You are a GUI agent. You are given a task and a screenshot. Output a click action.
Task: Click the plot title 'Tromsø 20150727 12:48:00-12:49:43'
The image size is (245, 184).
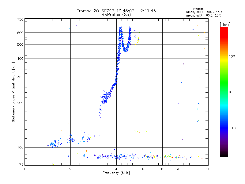coord(116,11)
